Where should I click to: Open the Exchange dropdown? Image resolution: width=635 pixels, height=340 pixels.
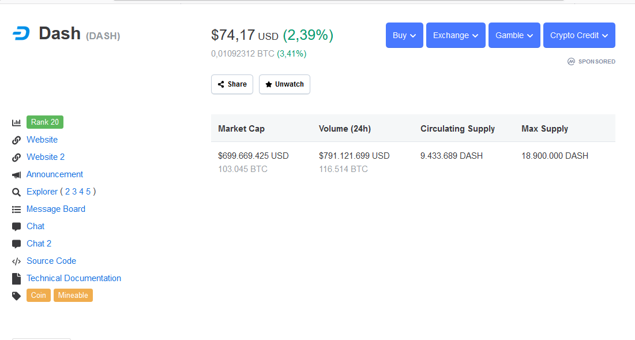[x=456, y=35]
